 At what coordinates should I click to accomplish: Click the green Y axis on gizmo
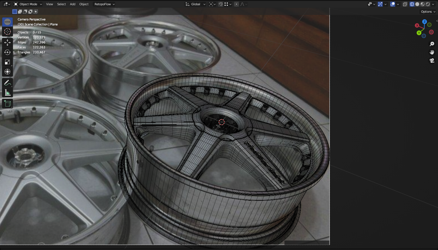coord(419,33)
